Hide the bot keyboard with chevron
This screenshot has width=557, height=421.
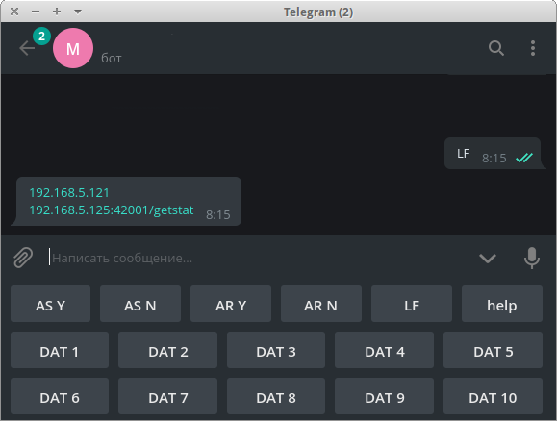[488, 258]
